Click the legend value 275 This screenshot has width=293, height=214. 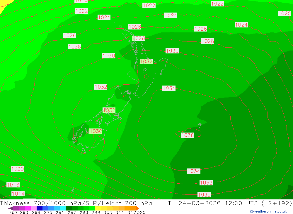[x=48, y=212]
